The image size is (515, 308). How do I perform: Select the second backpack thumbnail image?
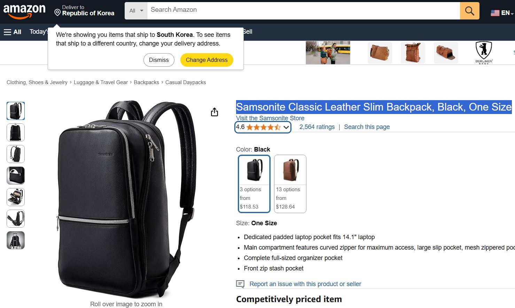click(16, 132)
